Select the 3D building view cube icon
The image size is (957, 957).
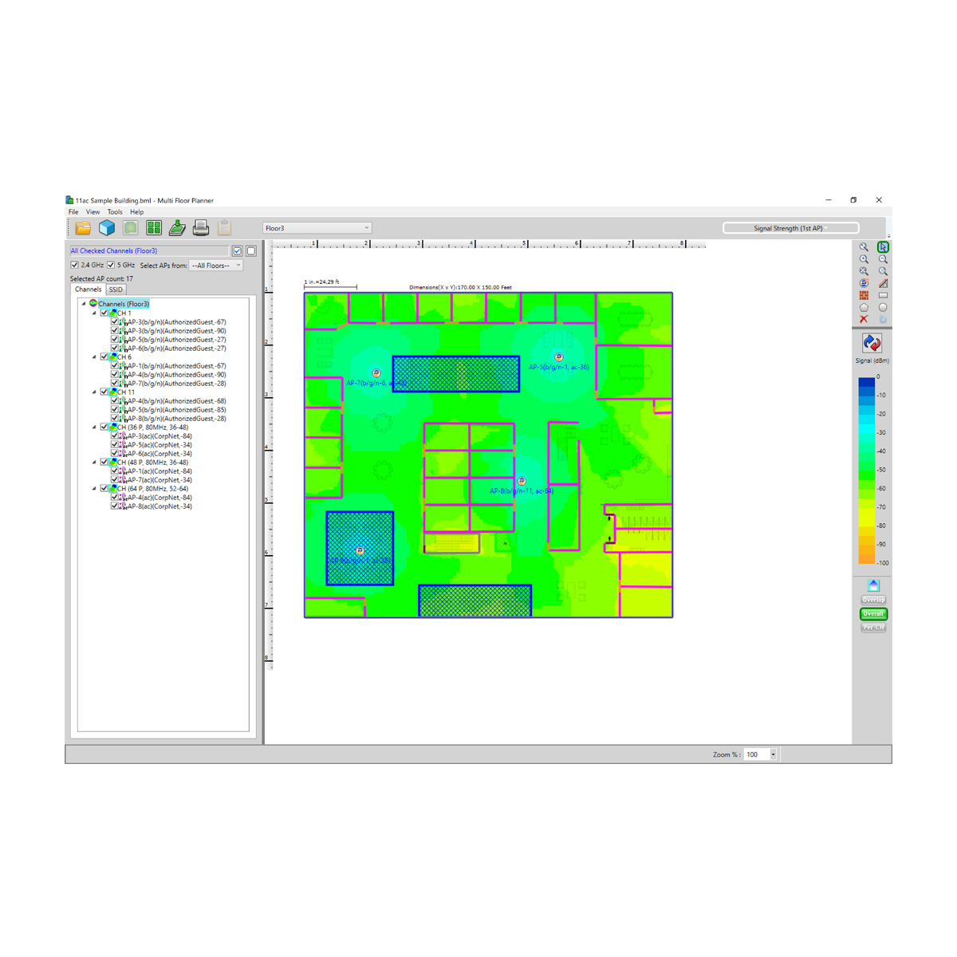pyautogui.click(x=107, y=227)
